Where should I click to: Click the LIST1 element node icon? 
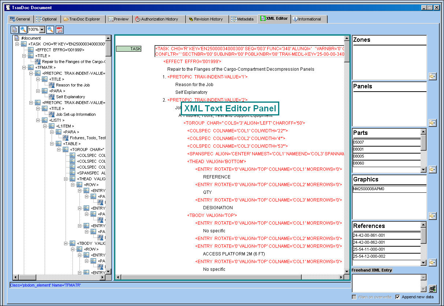click(x=45, y=120)
